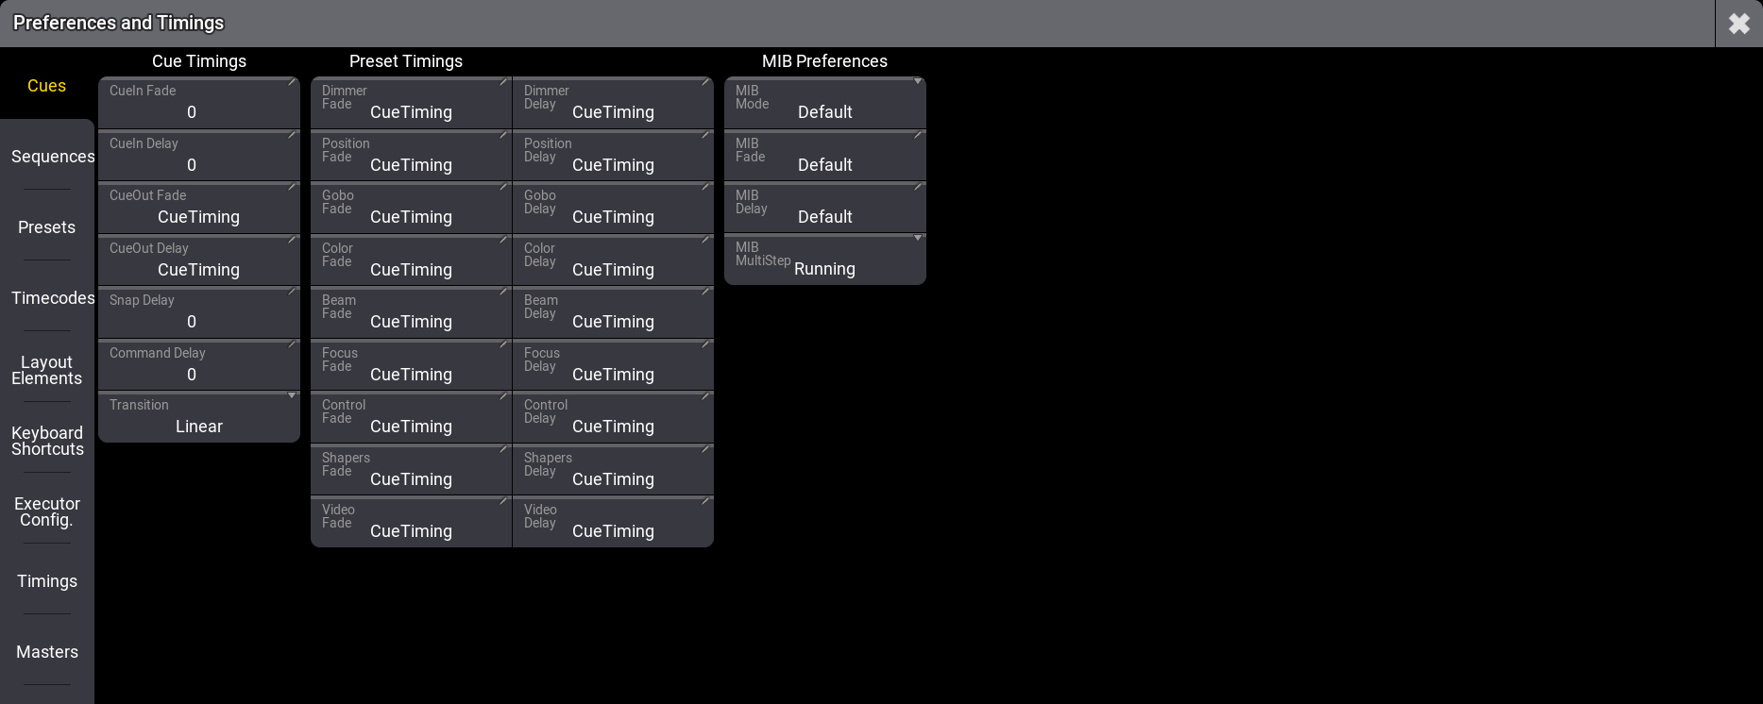This screenshot has height=704, width=1763.
Task: Set the Dimmer Fade preset timing
Action: click(x=411, y=103)
